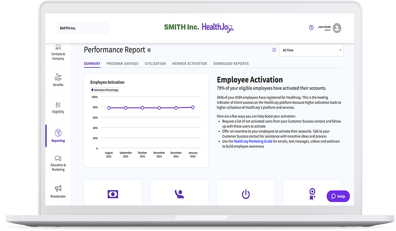This screenshot has height=231, width=396.
Task: Click the January 2022 chart data point
Action: coord(193,107)
